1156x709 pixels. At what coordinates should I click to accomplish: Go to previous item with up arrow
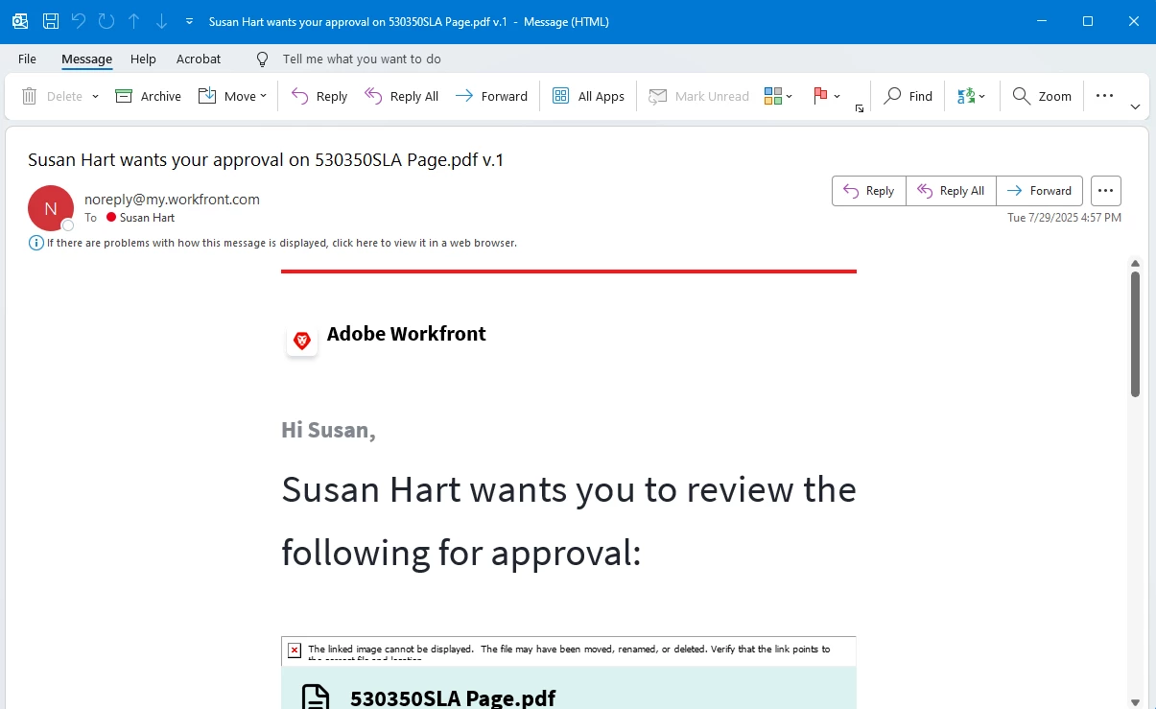134,21
